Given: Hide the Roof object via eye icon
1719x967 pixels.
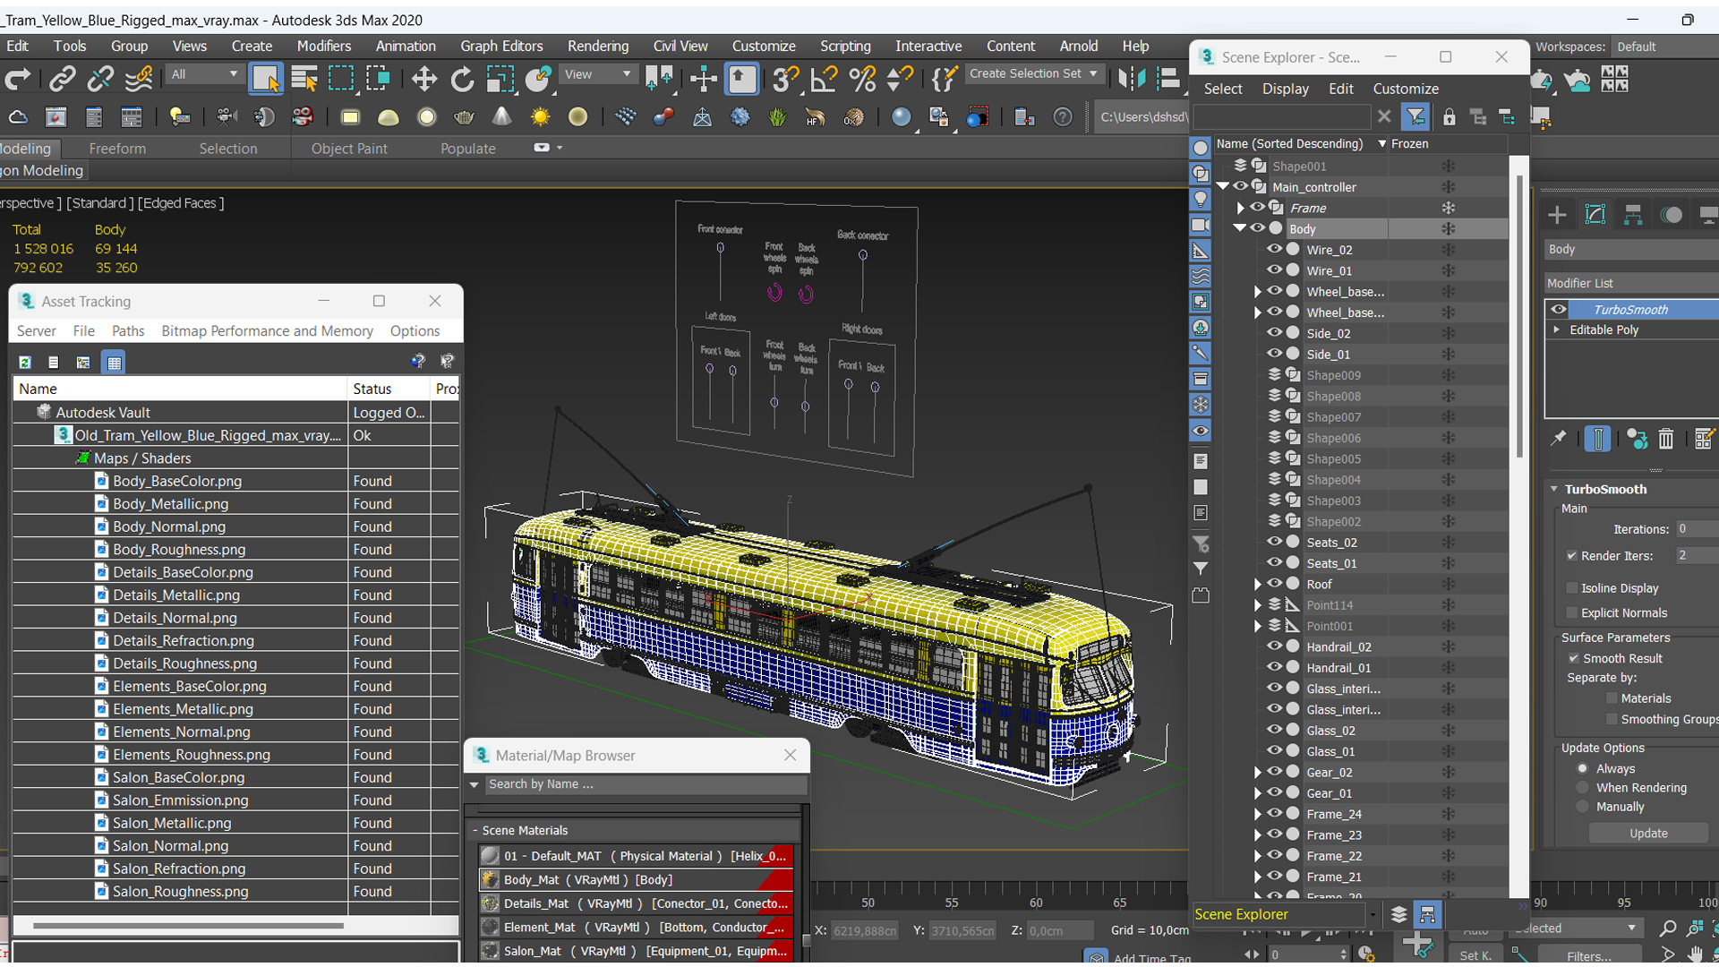Looking at the screenshot, I should pyautogui.click(x=1275, y=584).
